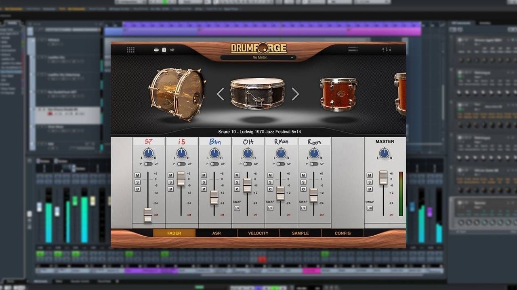The height and width of the screenshot is (290, 517).
Task: Open the list view icon on the top right
Action: pyautogui.click(x=353, y=49)
